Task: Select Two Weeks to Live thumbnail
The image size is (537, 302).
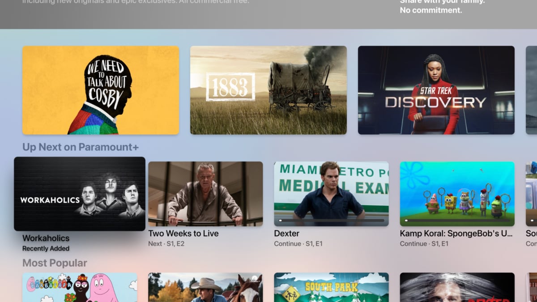Action: [205, 194]
